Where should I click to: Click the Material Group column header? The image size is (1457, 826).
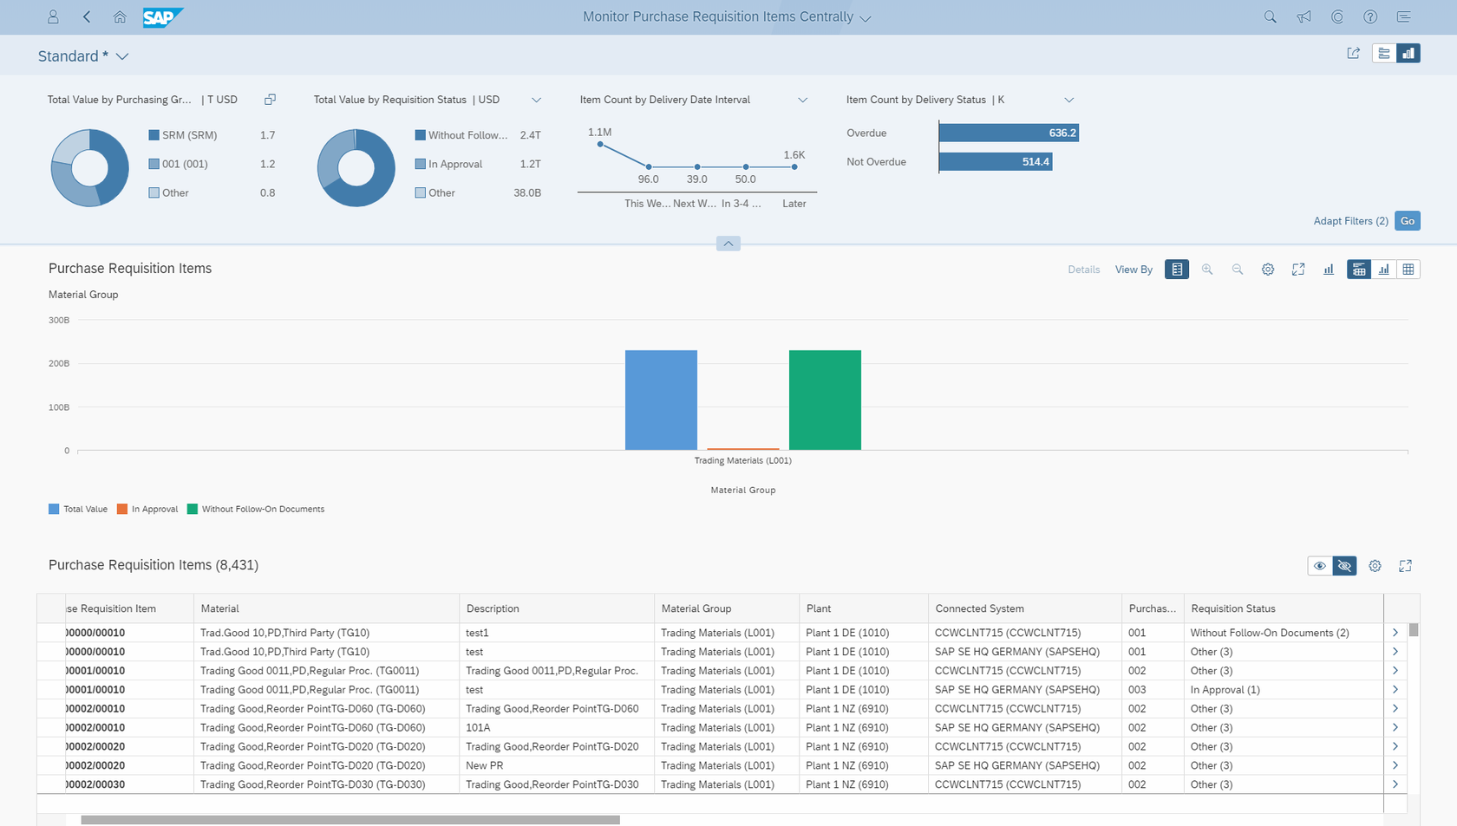point(727,608)
